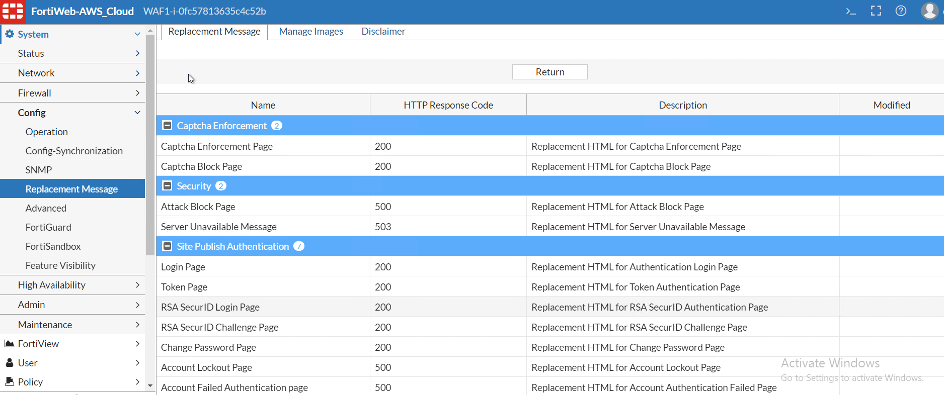Viewport: 944px width, 395px height.
Task: Click the User person icon in sidebar
Action: pyautogui.click(x=9, y=363)
